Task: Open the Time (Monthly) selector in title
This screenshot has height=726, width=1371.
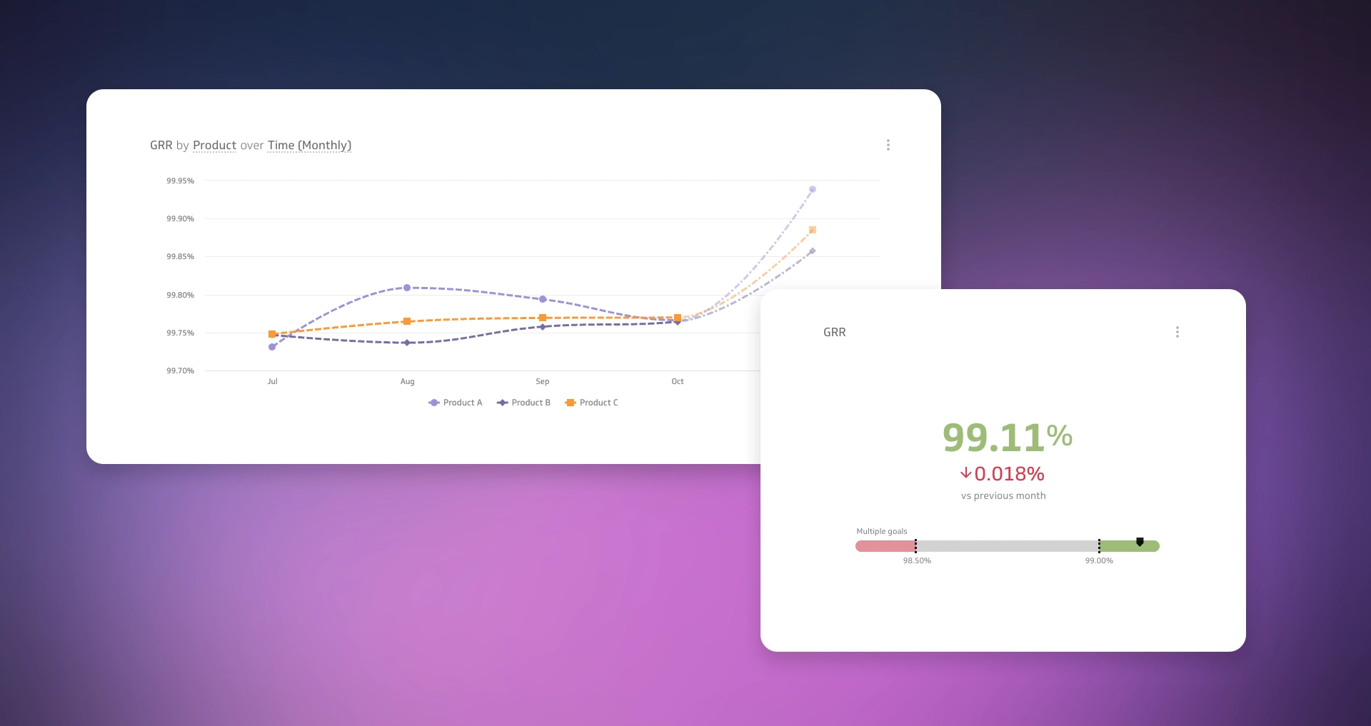Action: 309,146
